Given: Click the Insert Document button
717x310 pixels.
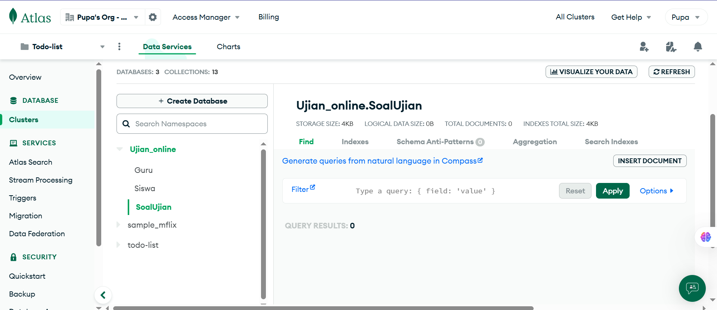Looking at the screenshot, I should pos(649,161).
